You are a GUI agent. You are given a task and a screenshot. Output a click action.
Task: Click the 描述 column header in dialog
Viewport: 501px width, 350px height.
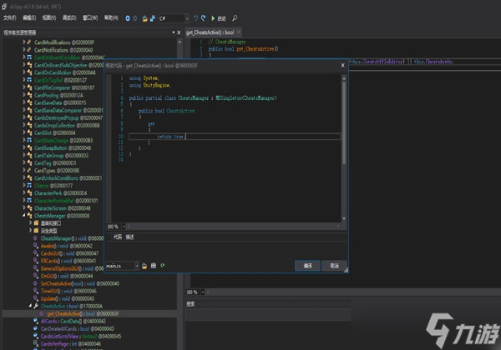(x=129, y=237)
